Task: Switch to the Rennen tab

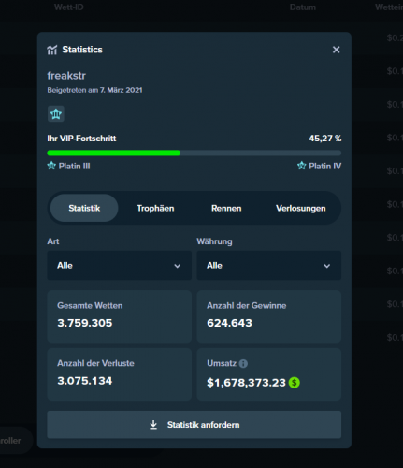Action: click(x=226, y=208)
